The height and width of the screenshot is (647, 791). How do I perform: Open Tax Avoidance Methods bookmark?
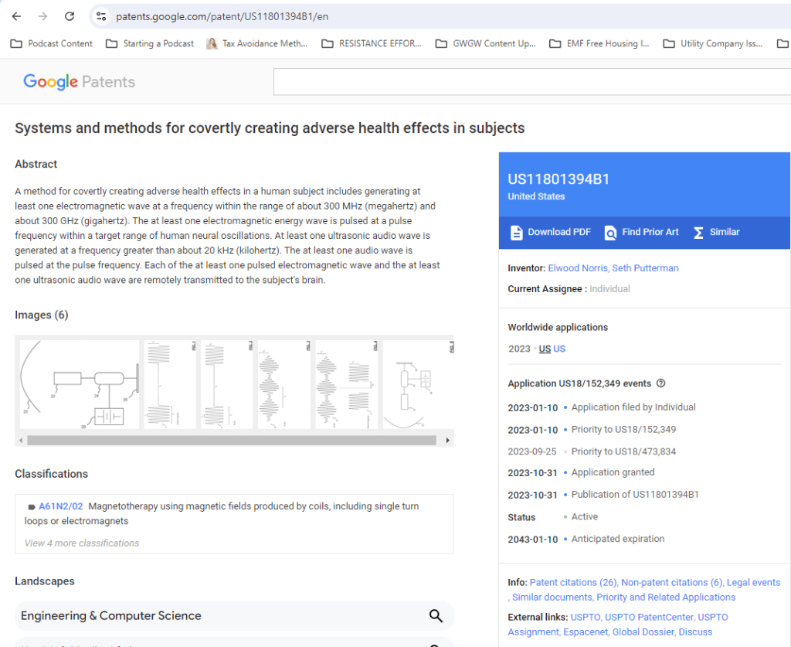pyautogui.click(x=256, y=44)
